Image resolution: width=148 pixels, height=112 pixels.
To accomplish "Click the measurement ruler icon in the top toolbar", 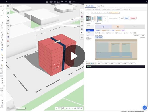I will tap(70, 2).
